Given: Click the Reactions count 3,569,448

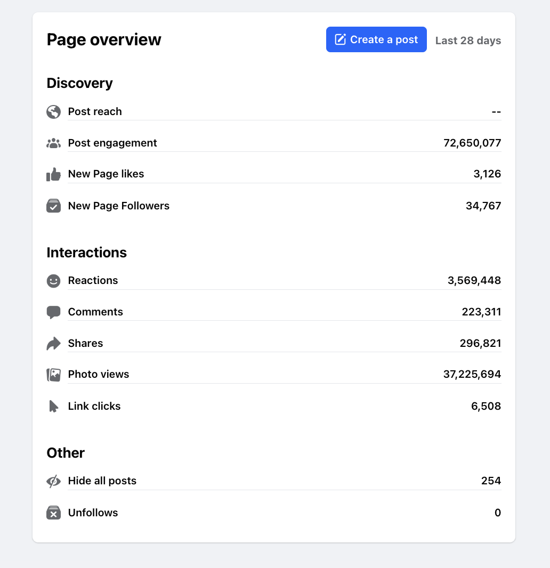Looking at the screenshot, I should click(474, 281).
